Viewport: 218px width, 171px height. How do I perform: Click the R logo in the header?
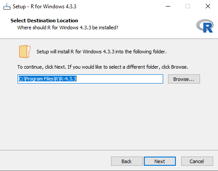[205, 26]
